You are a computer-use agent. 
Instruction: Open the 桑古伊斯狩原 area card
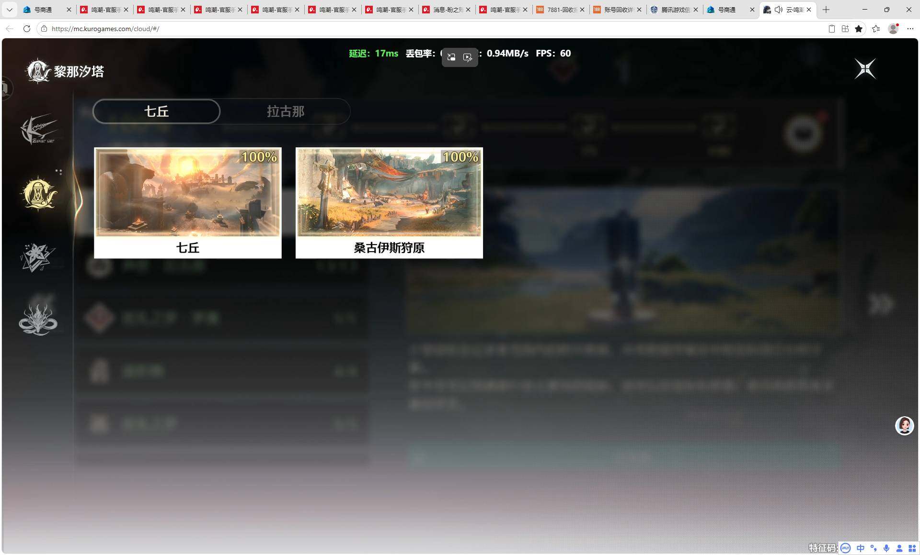tap(389, 203)
